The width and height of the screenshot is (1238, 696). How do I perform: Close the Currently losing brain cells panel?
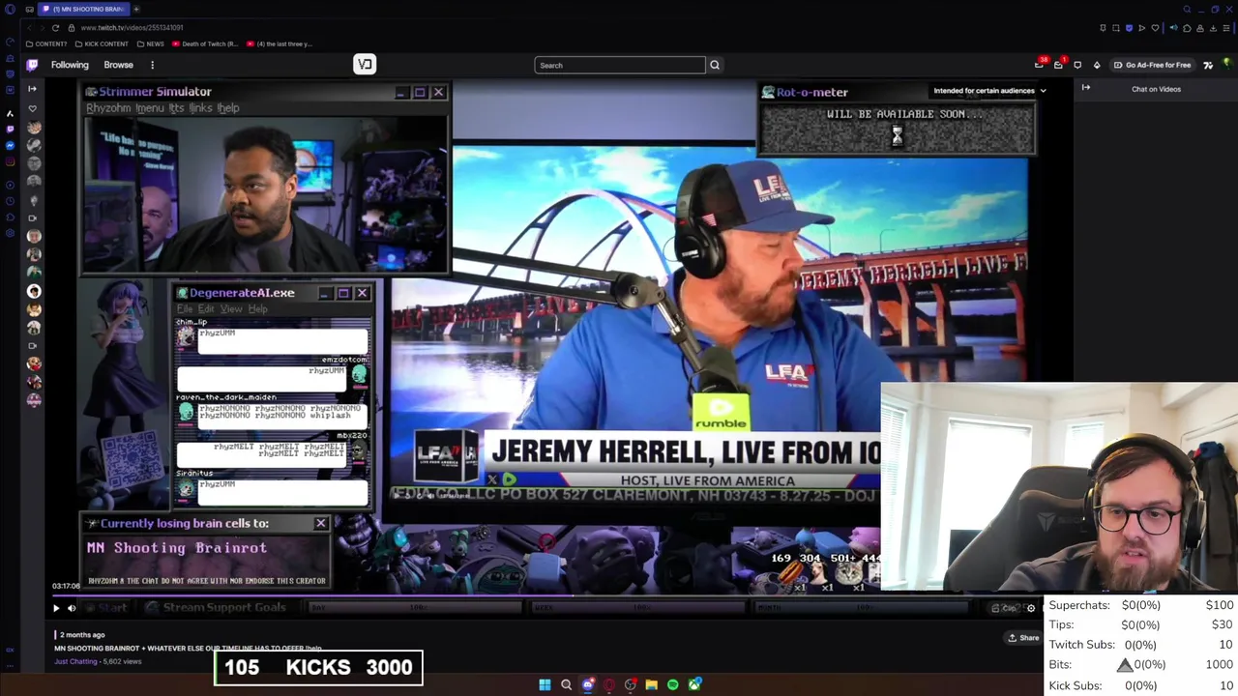pos(321,523)
